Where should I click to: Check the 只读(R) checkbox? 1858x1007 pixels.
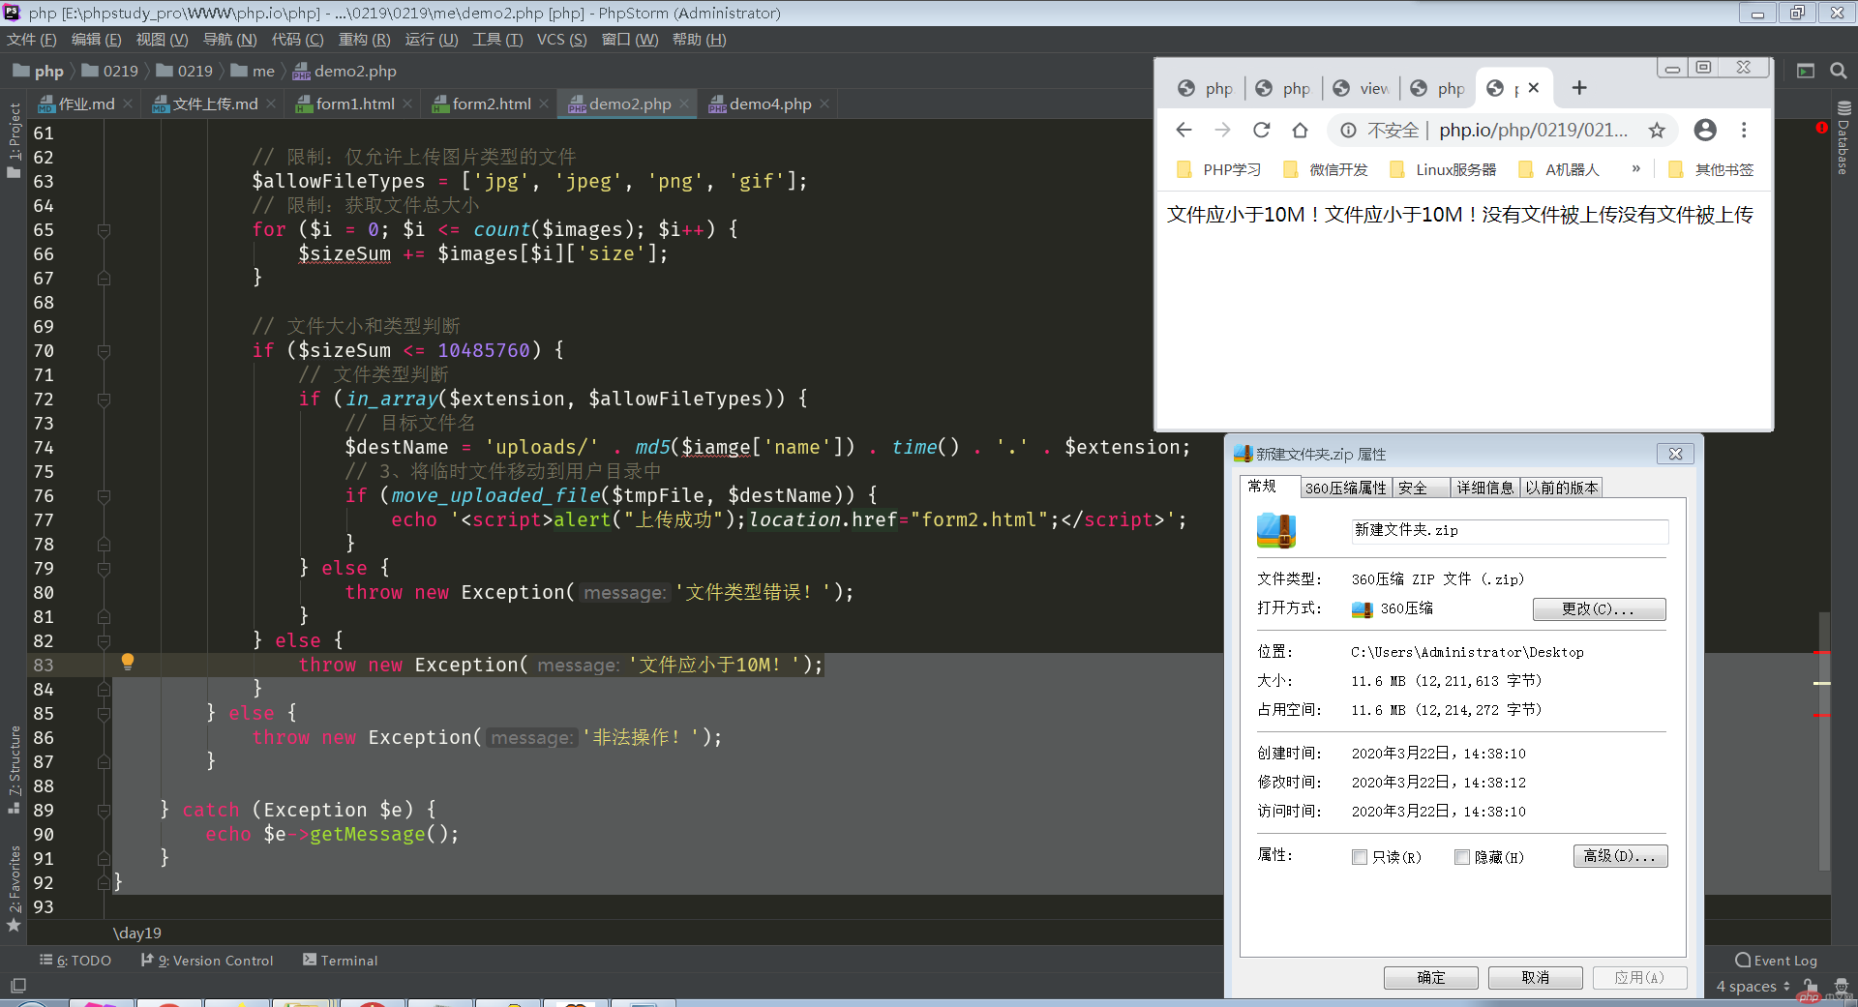[x=1360, y=857]
